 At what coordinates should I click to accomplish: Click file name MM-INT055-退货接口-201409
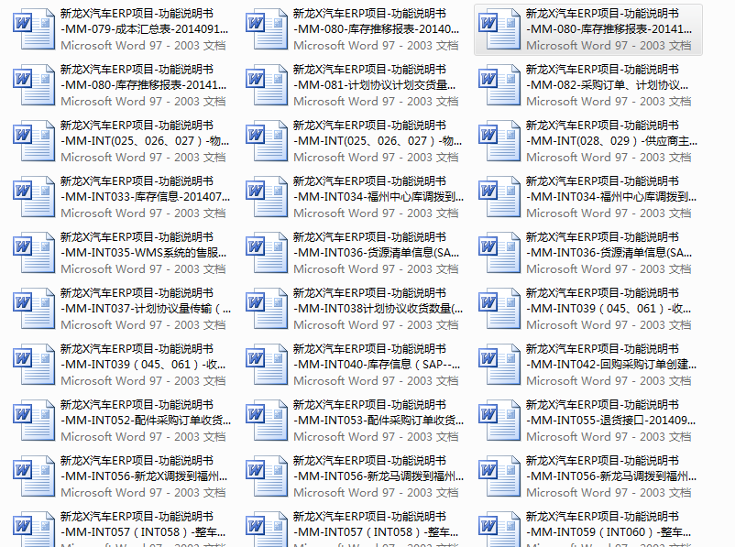click(x=610, y=412)
